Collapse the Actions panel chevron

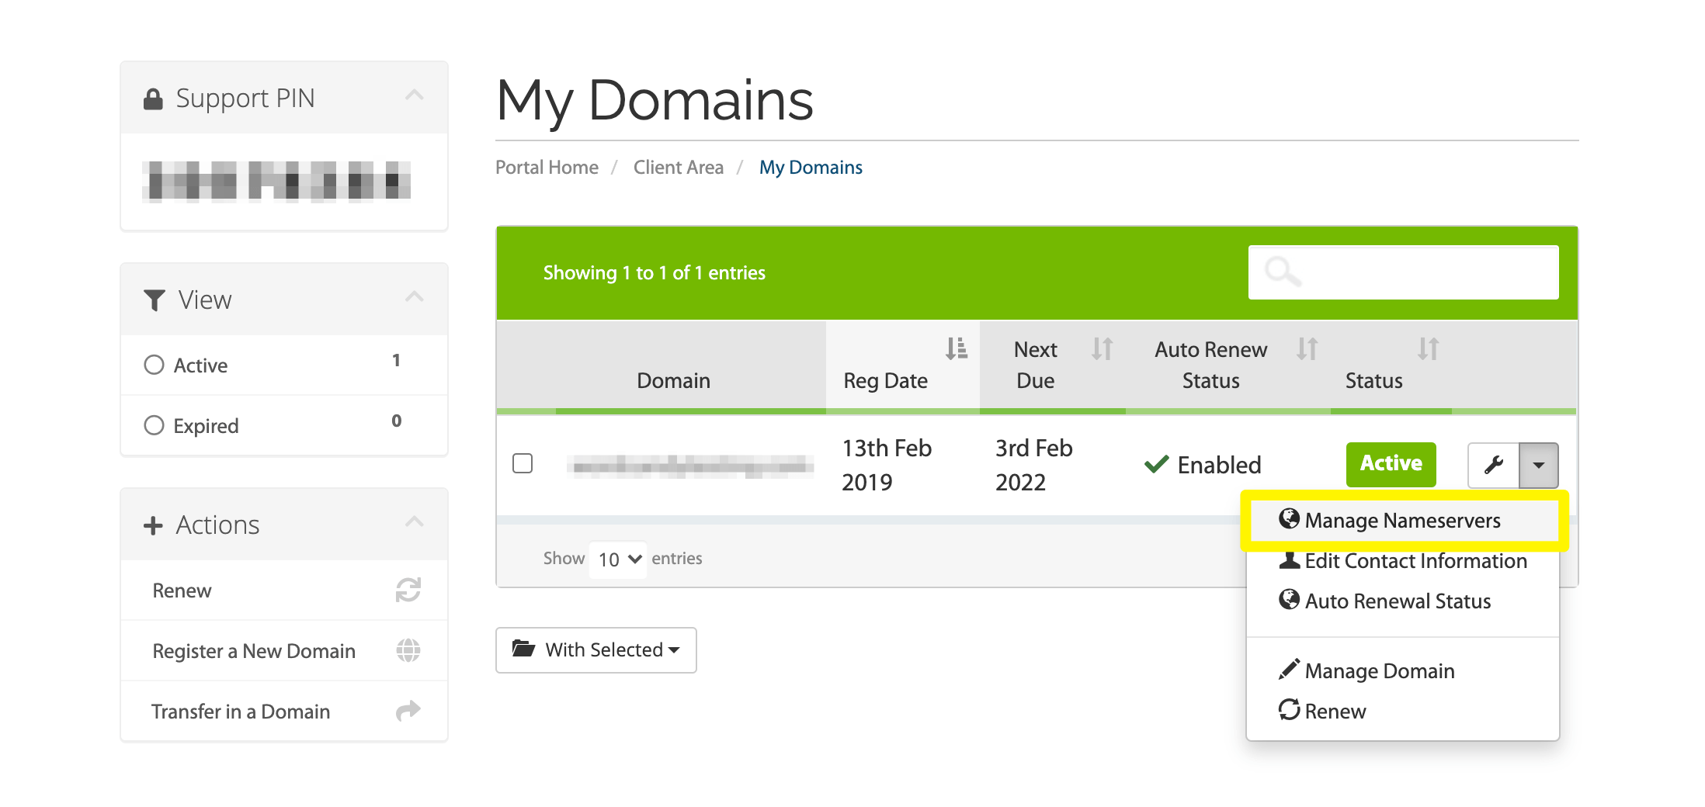(415, 522)
